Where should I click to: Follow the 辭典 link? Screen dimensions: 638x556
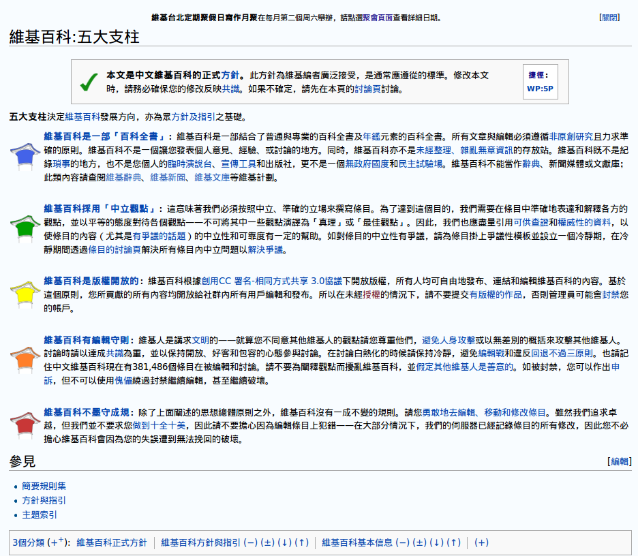(x=531, y=164)
